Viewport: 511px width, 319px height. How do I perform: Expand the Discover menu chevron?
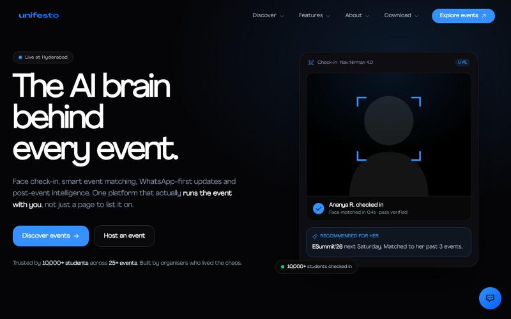click(282, 16)
